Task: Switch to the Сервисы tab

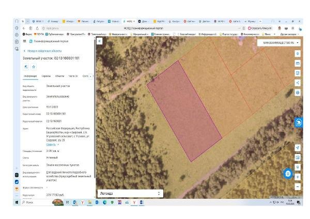Action: (x=46, y=76)
